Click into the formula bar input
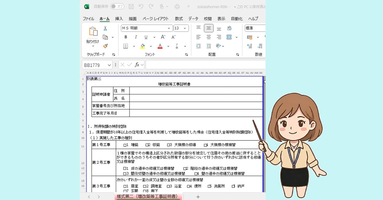This screenshot has width=383, height=200. [x=206, y=65]
